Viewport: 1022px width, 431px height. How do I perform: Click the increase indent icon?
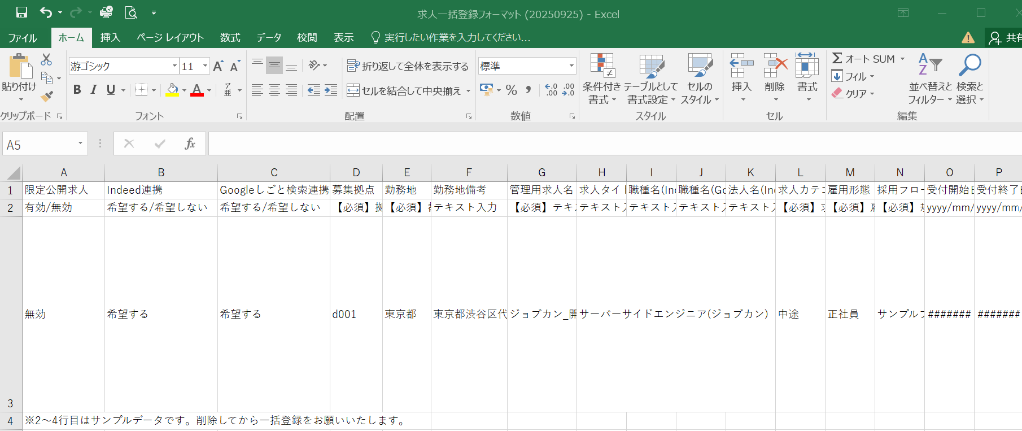pyautogui.click(x=331, y=90)
